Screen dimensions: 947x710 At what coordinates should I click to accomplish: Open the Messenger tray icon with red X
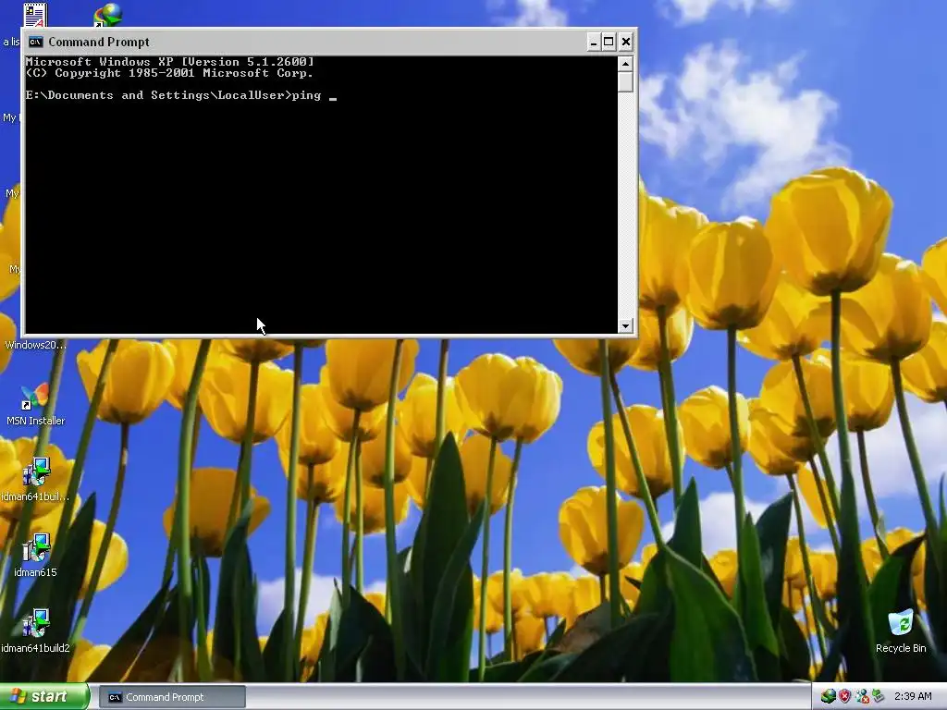pyautogui.click(x=861, y=697)
